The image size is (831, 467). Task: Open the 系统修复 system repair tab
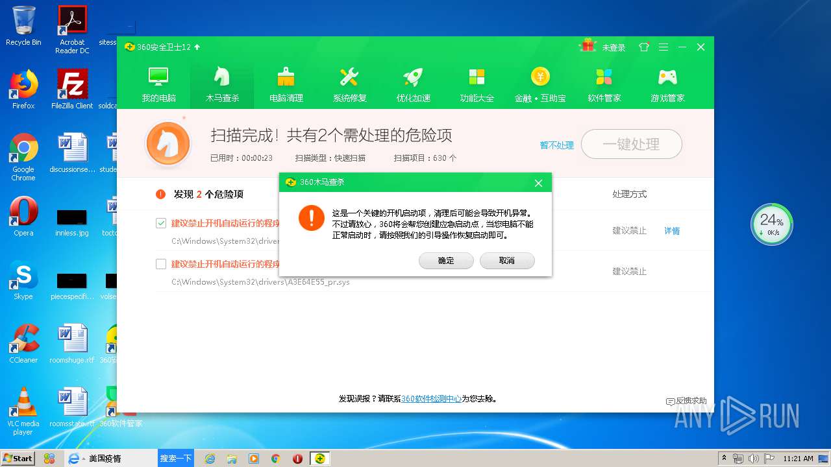[349, 84]
